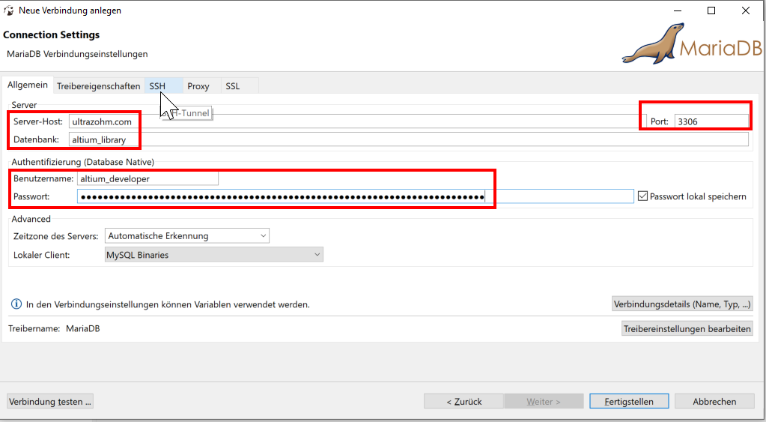Select the Allgemein tab
The image size is (766, 422).
[28, 85]
